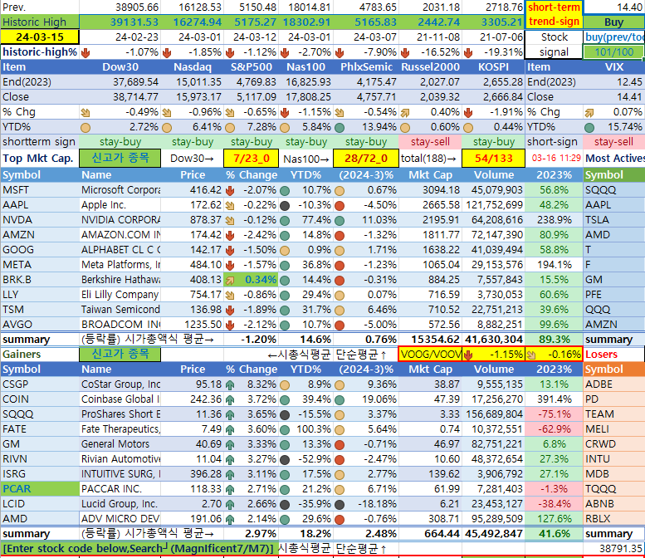Click the red down arrow in AVGO % Change

click(x=230, y=325)
